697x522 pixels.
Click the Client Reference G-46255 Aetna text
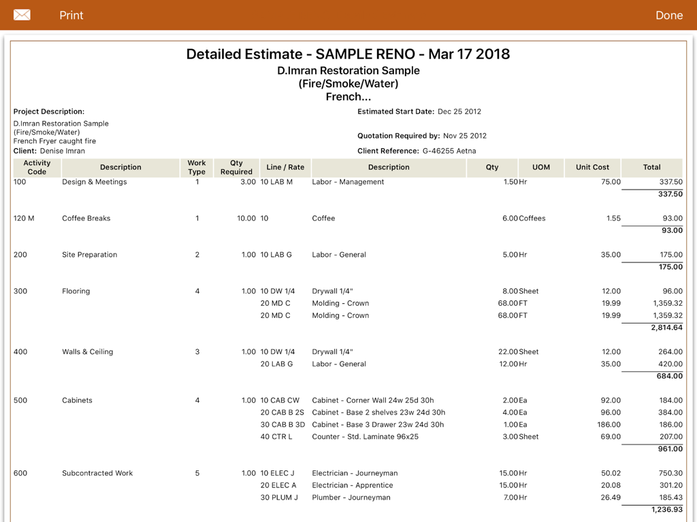pos(421,151)
